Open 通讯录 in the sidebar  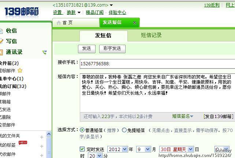(x=14, y=52)
